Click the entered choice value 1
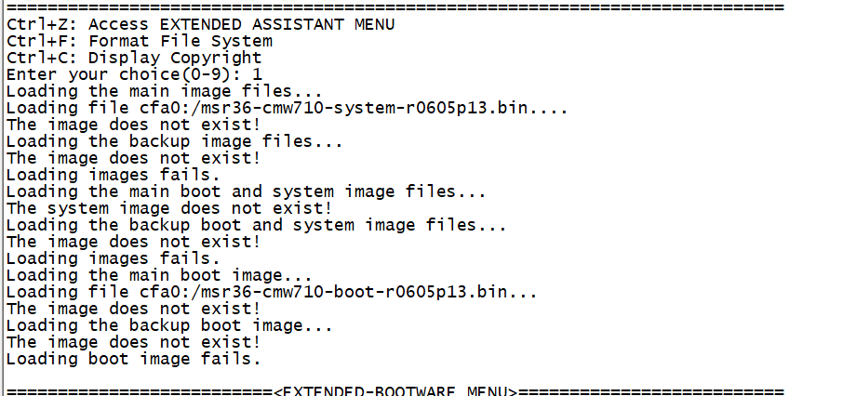 pyautogui.click(x=257, y=74)
